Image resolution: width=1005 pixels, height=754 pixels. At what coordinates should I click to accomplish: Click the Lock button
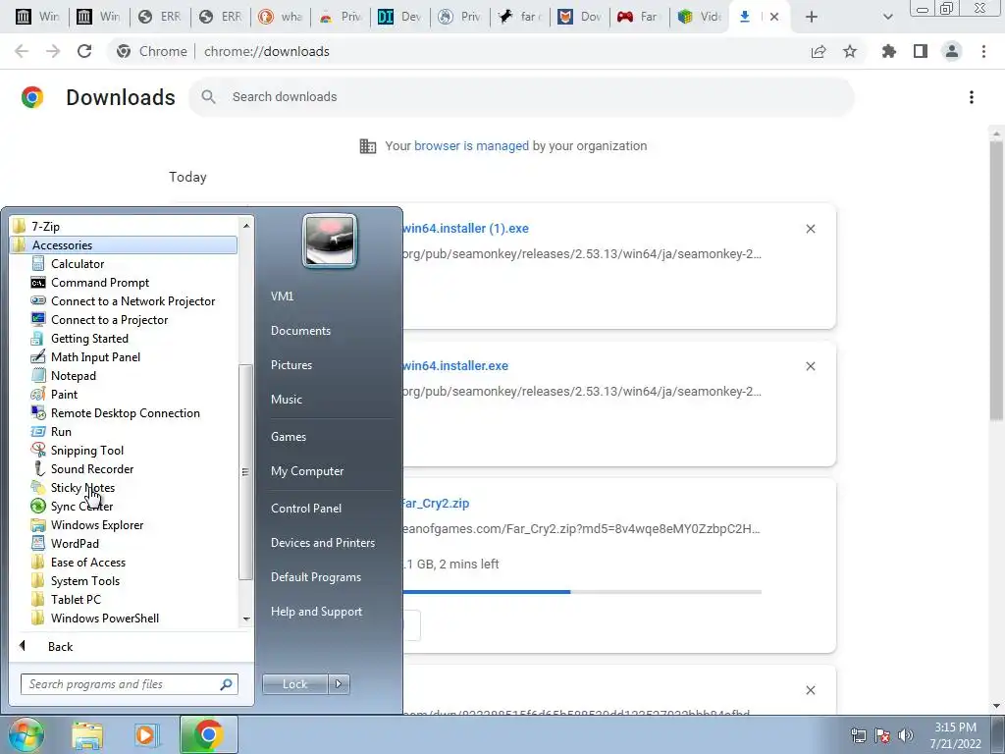coord(294,684)
